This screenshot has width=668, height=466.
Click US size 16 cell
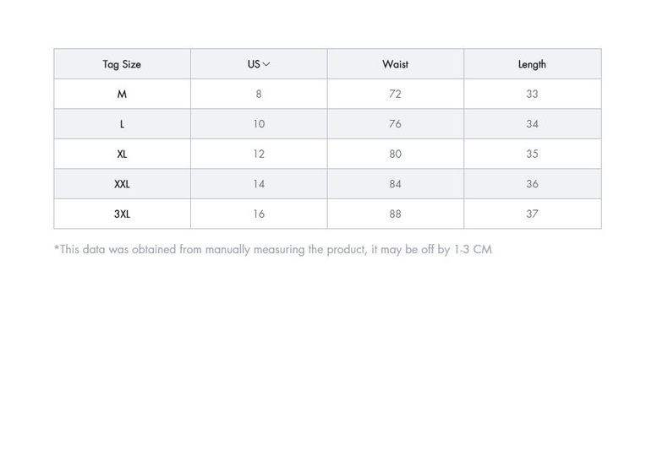click(259, 214)
